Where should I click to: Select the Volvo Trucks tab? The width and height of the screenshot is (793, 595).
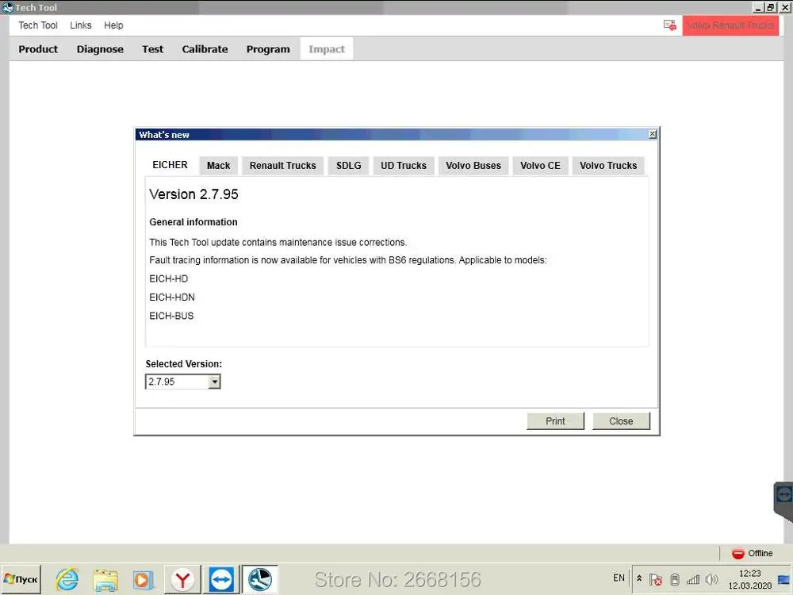coord(608,166)
